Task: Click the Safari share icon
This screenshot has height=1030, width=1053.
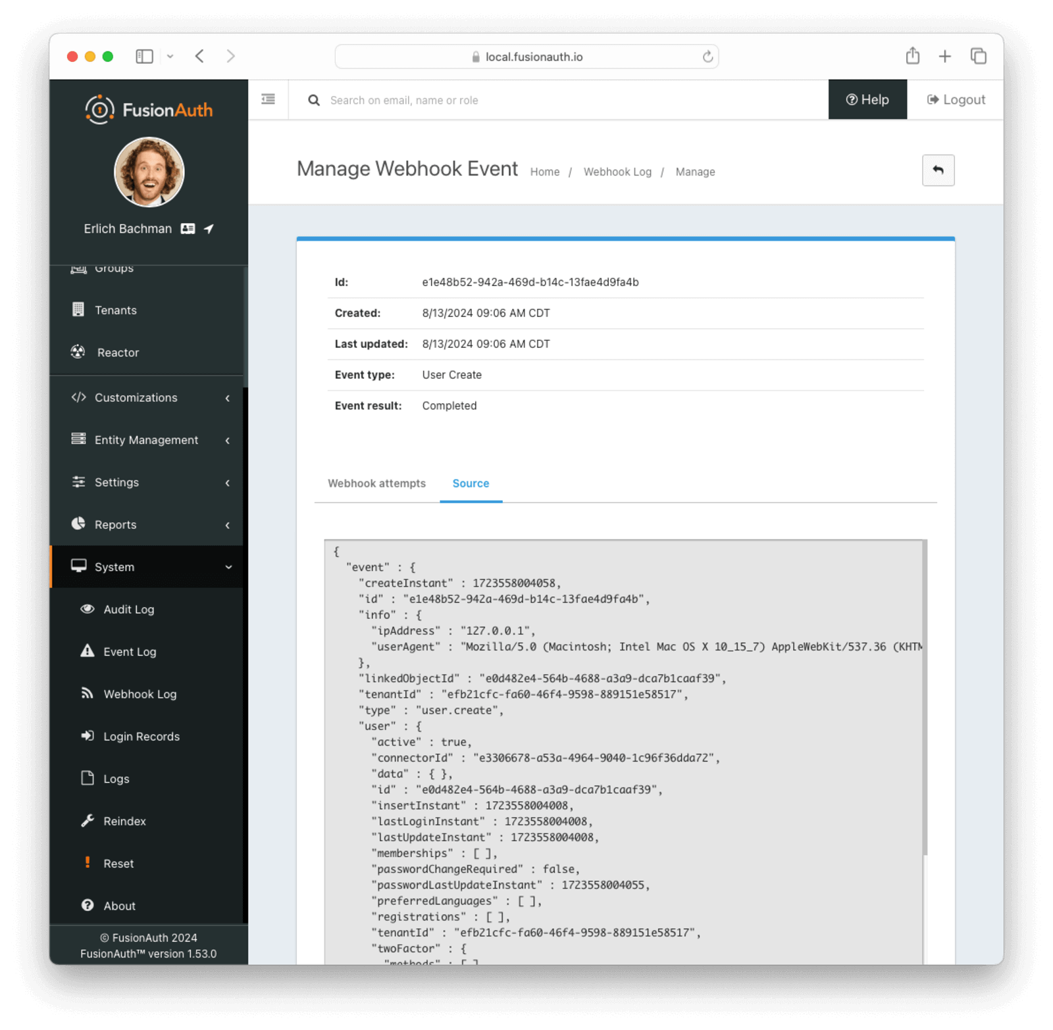Action: click(x=912, y=56)
